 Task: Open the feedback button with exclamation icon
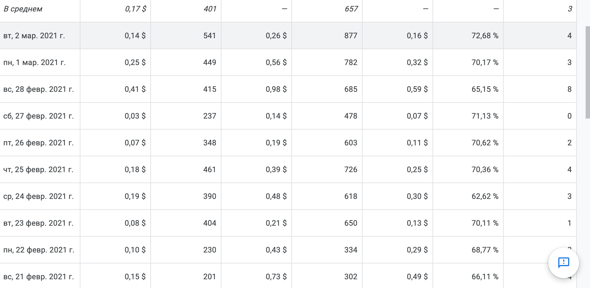(x=563, y=263)
